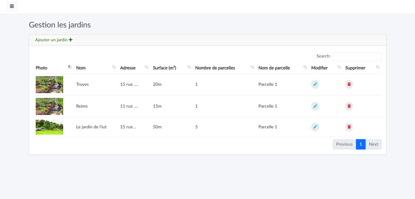Delete the Troyes garden with trash icon
415x199 pixels.
pos(349,84)
